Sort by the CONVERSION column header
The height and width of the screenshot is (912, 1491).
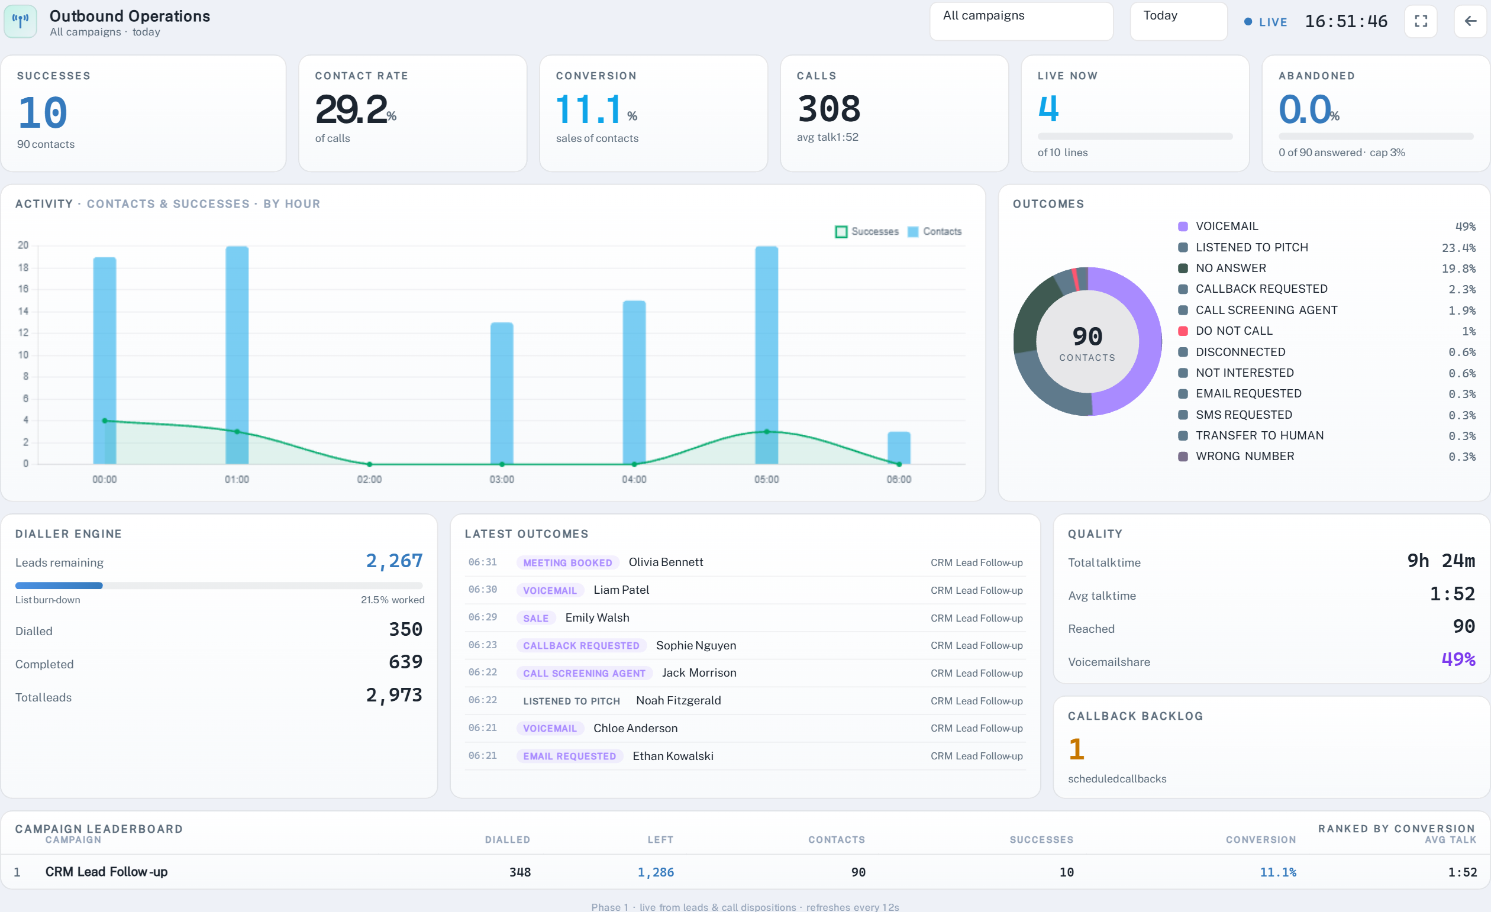pyautogui.click(x=1261, y=839)
